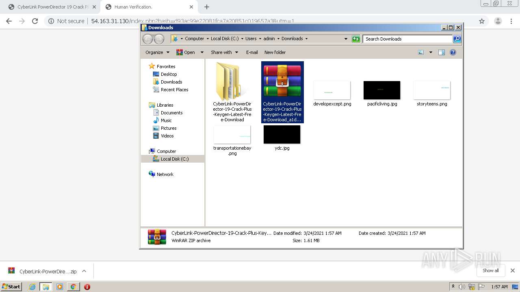Open new Chrome tab with plus
Image resolution: width=520 pixels, height=292 pixels.
coord(207,7)
